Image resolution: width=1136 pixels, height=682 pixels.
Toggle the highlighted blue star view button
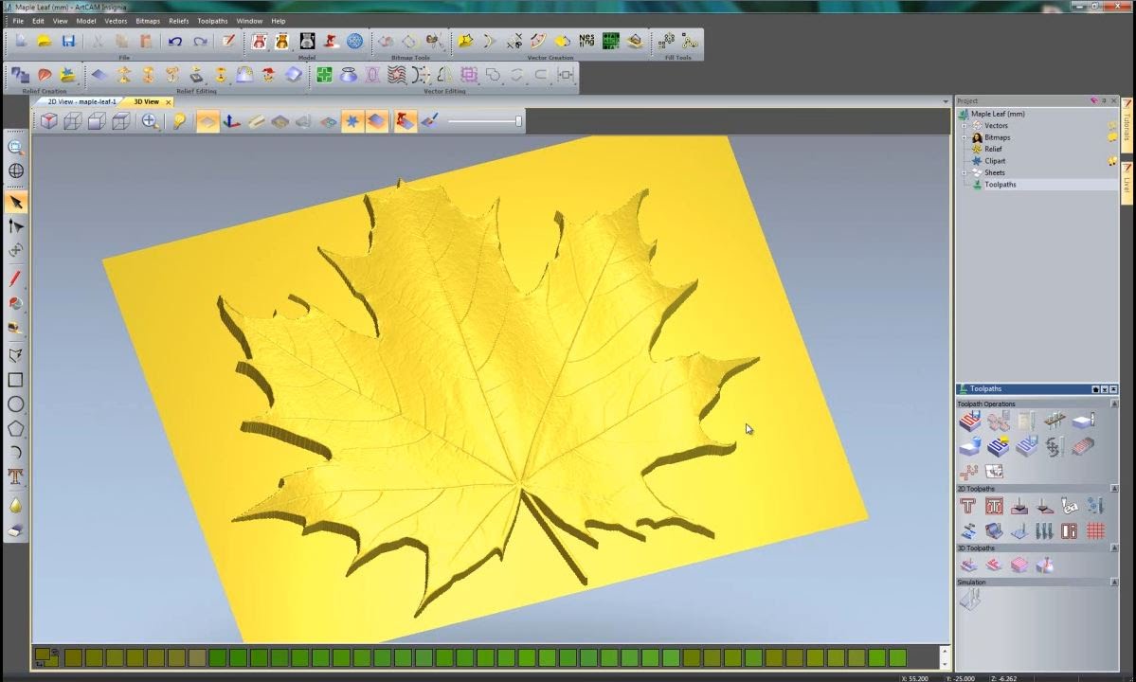[x=352, y=121]
